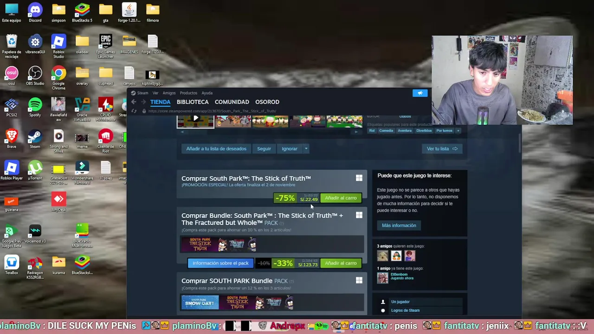The height and width of the screenshot is (334, 594).
Task: Open the Ver menu in Steam
Action: (x=155, y=93)
